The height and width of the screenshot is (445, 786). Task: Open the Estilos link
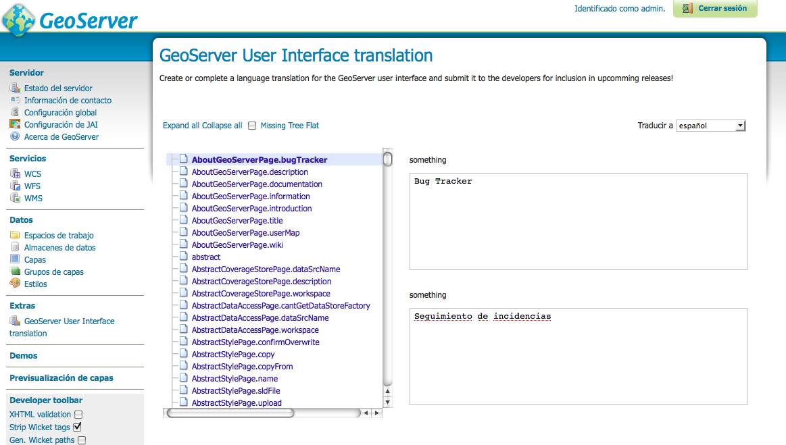[36, 284]
